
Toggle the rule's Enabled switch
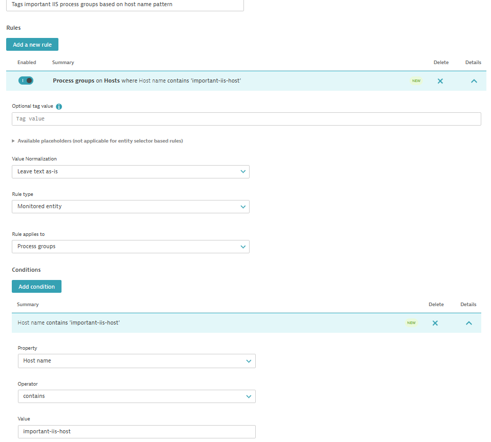click(x=26, y=81)
